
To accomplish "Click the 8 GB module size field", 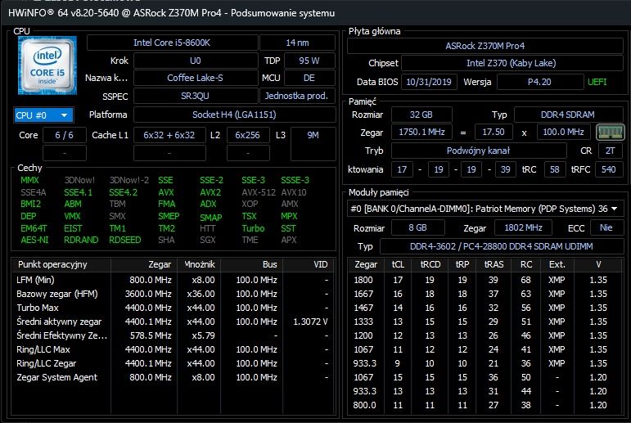I will click(417, 227).
